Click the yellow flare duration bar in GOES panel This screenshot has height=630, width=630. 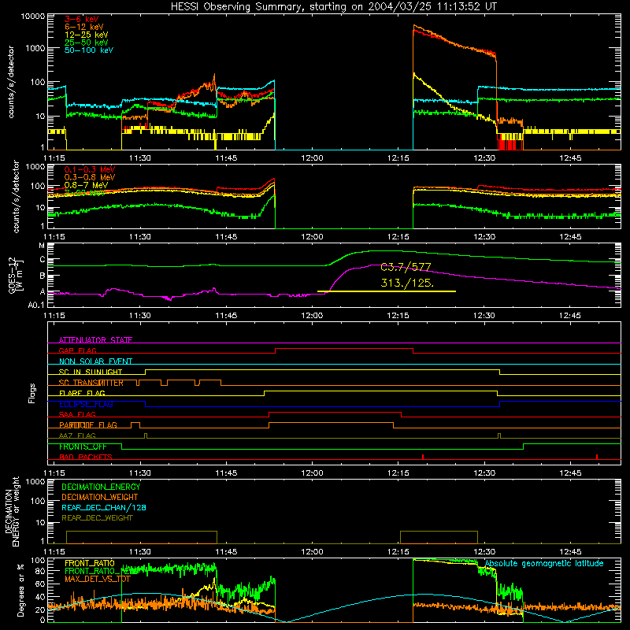(387, 291)
